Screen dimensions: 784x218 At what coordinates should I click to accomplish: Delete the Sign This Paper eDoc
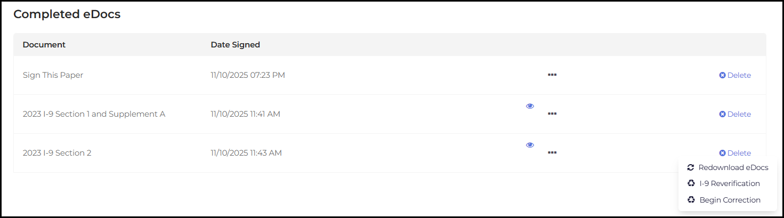point(735,75)
